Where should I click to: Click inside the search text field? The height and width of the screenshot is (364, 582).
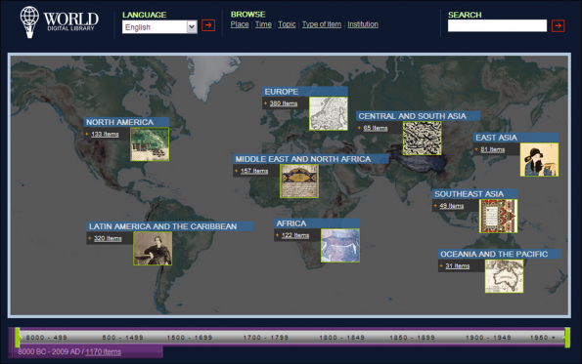click(x=497, y=25)
